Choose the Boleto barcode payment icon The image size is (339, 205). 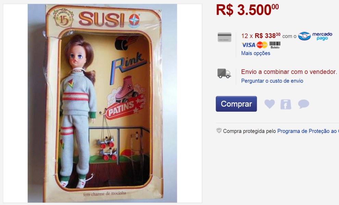[x=275, y=45]
